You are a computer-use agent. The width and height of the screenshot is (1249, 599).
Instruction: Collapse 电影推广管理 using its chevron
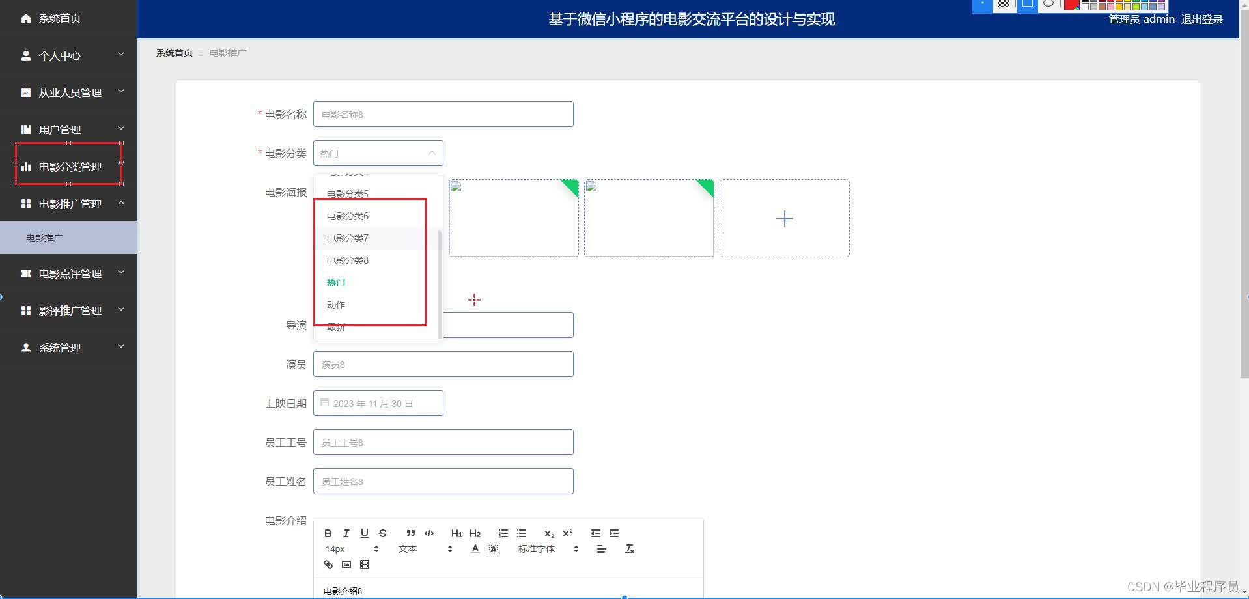[121, 203]
